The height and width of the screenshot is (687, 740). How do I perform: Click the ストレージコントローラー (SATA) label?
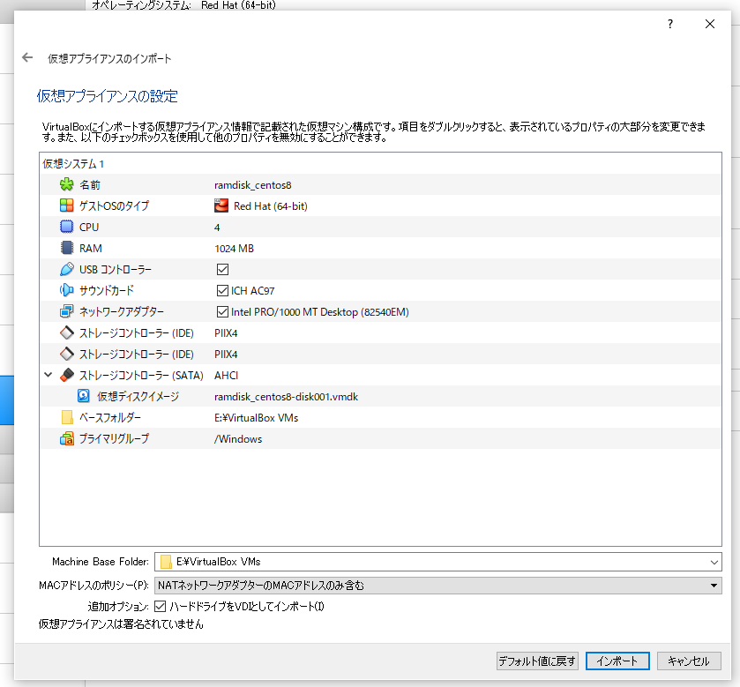pyautogui.click(x=141, y=376)
